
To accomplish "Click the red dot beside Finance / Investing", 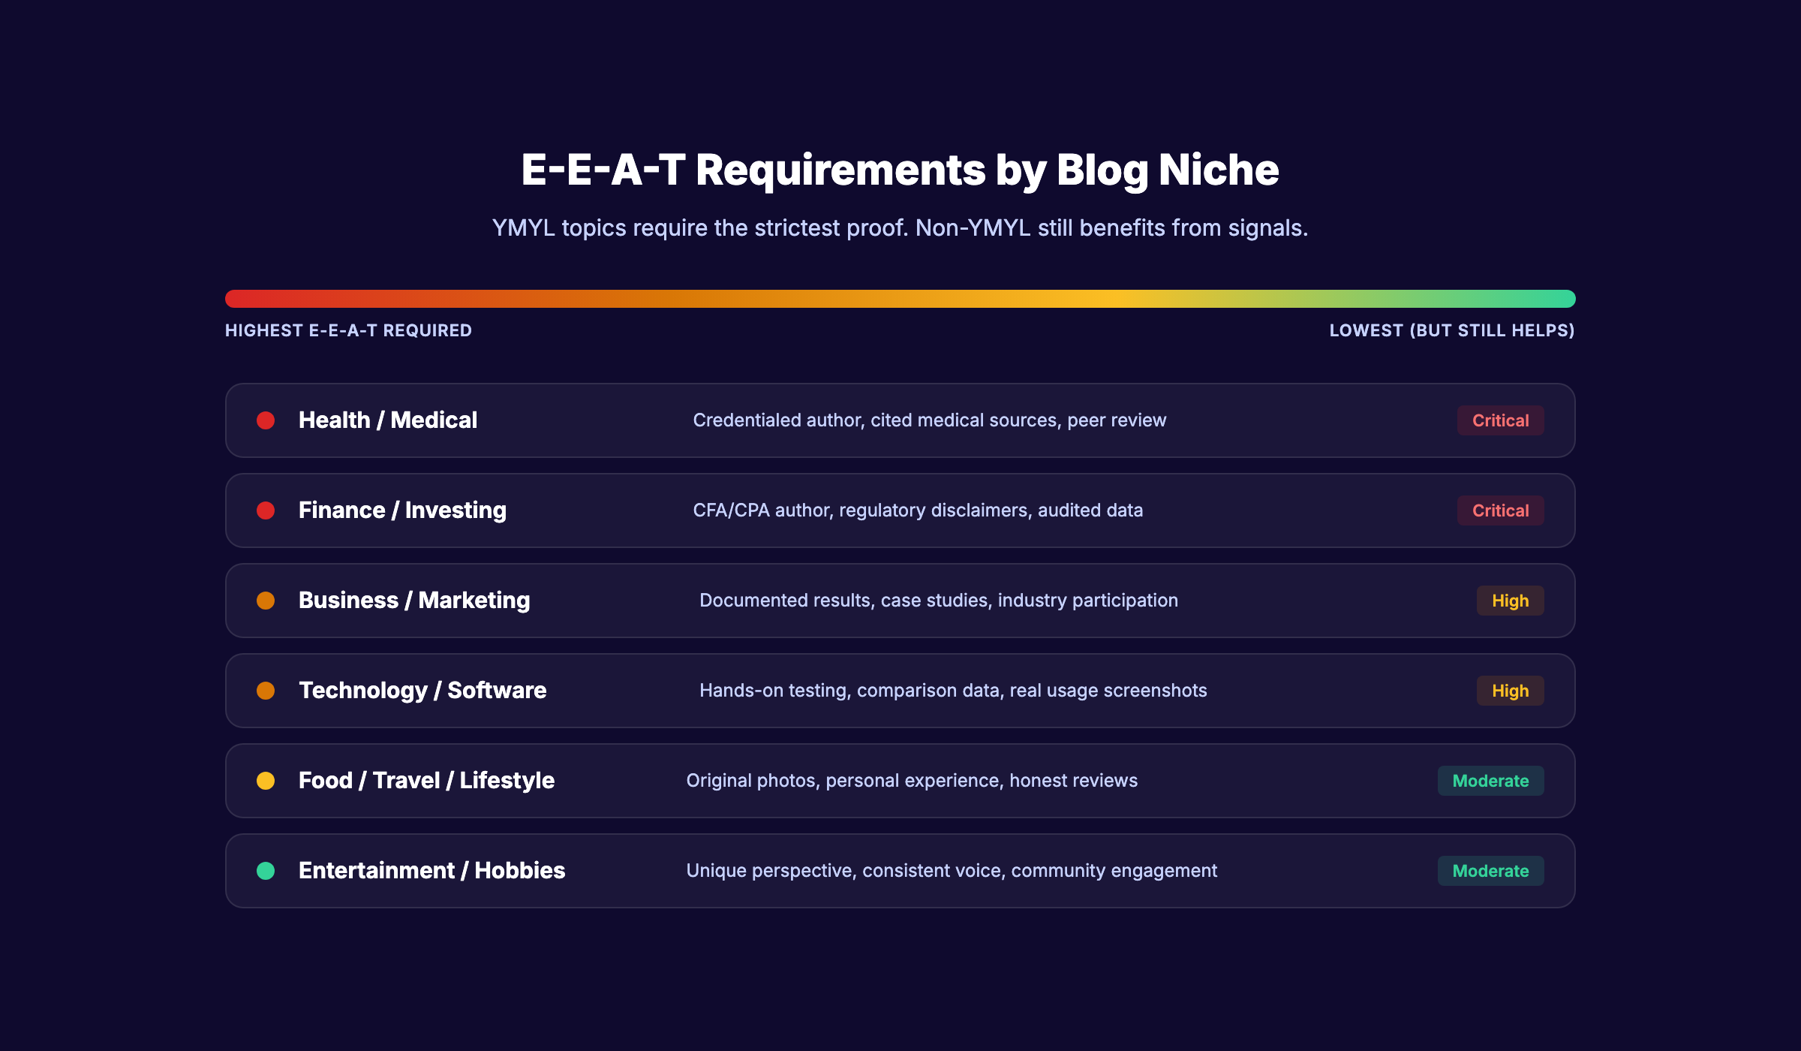I will click(266, 510).
